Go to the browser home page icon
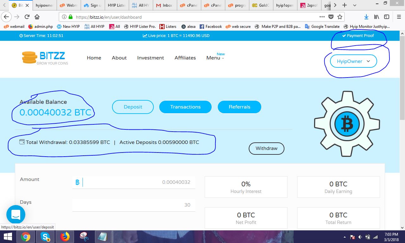The image size is (405, 243). (37, 17)
